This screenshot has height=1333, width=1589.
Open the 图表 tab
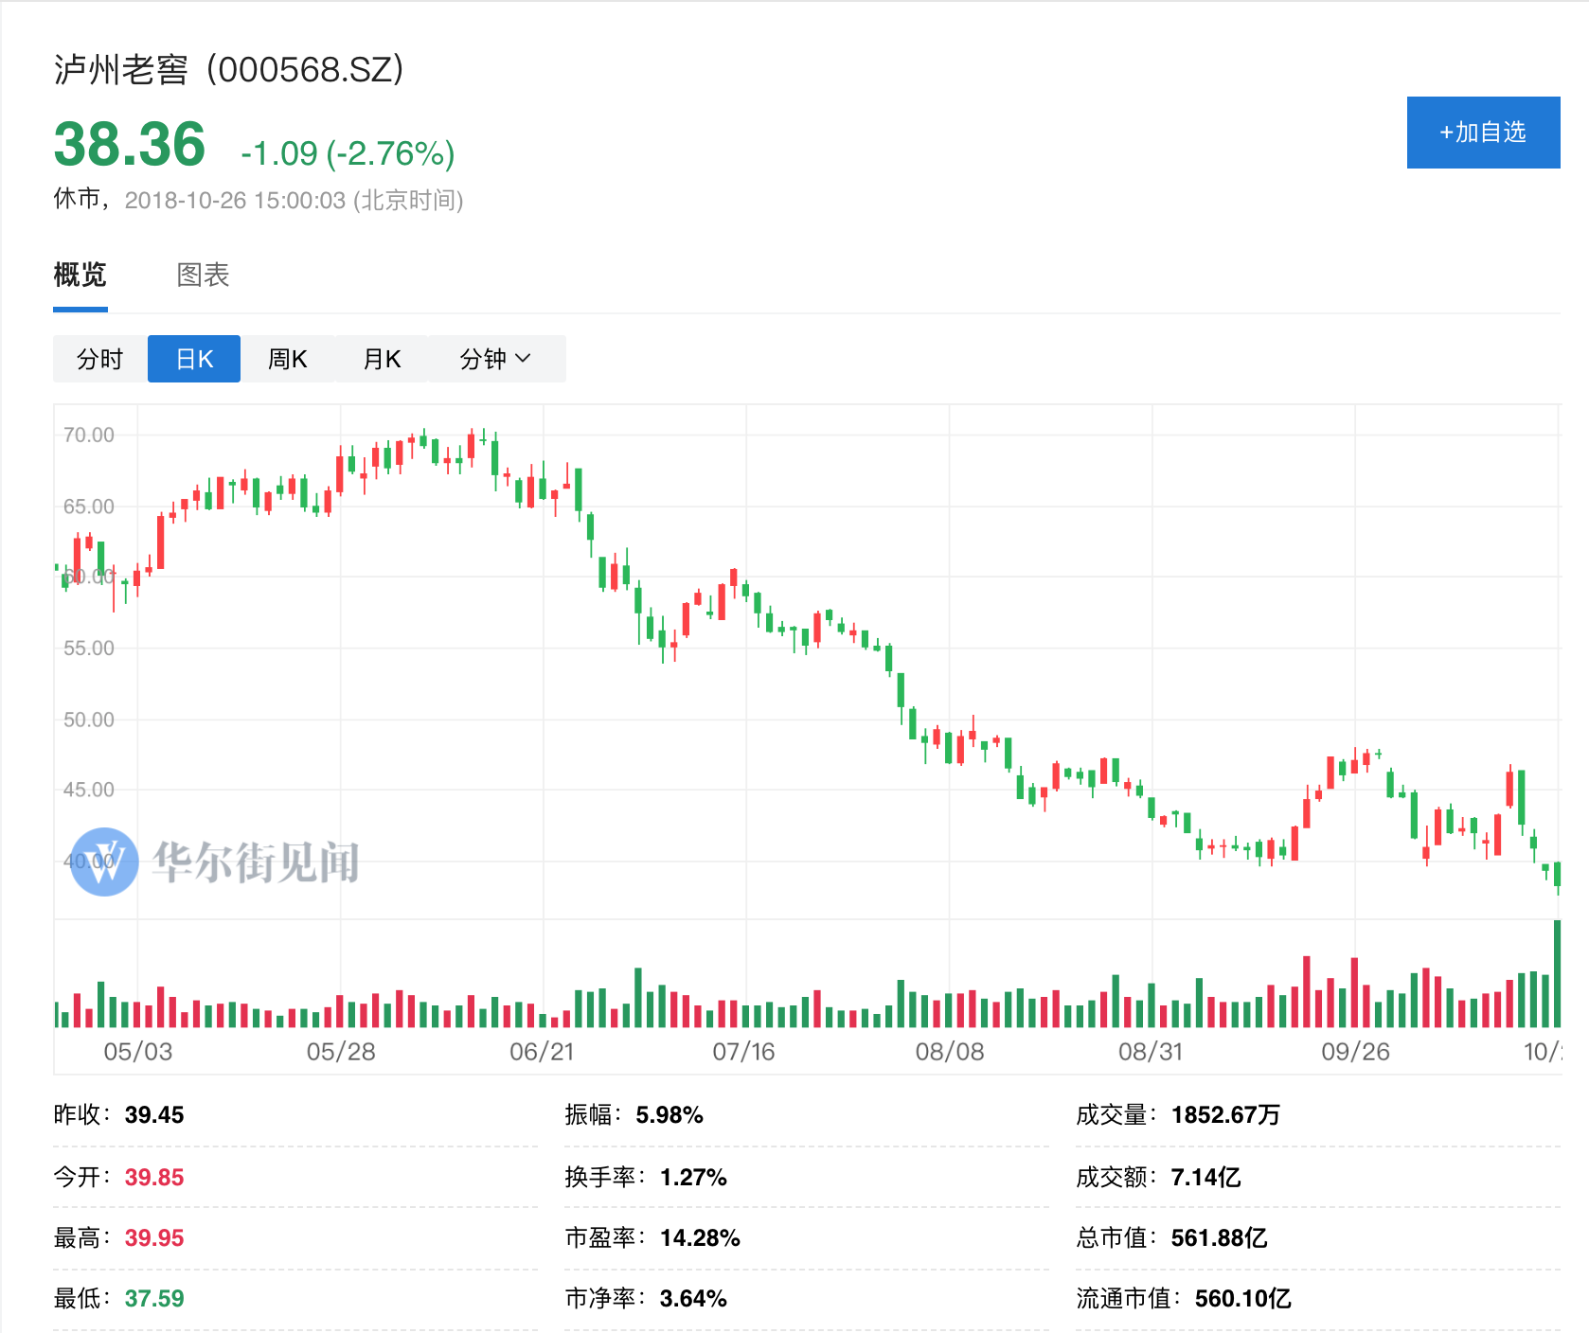tap(203, 275)
